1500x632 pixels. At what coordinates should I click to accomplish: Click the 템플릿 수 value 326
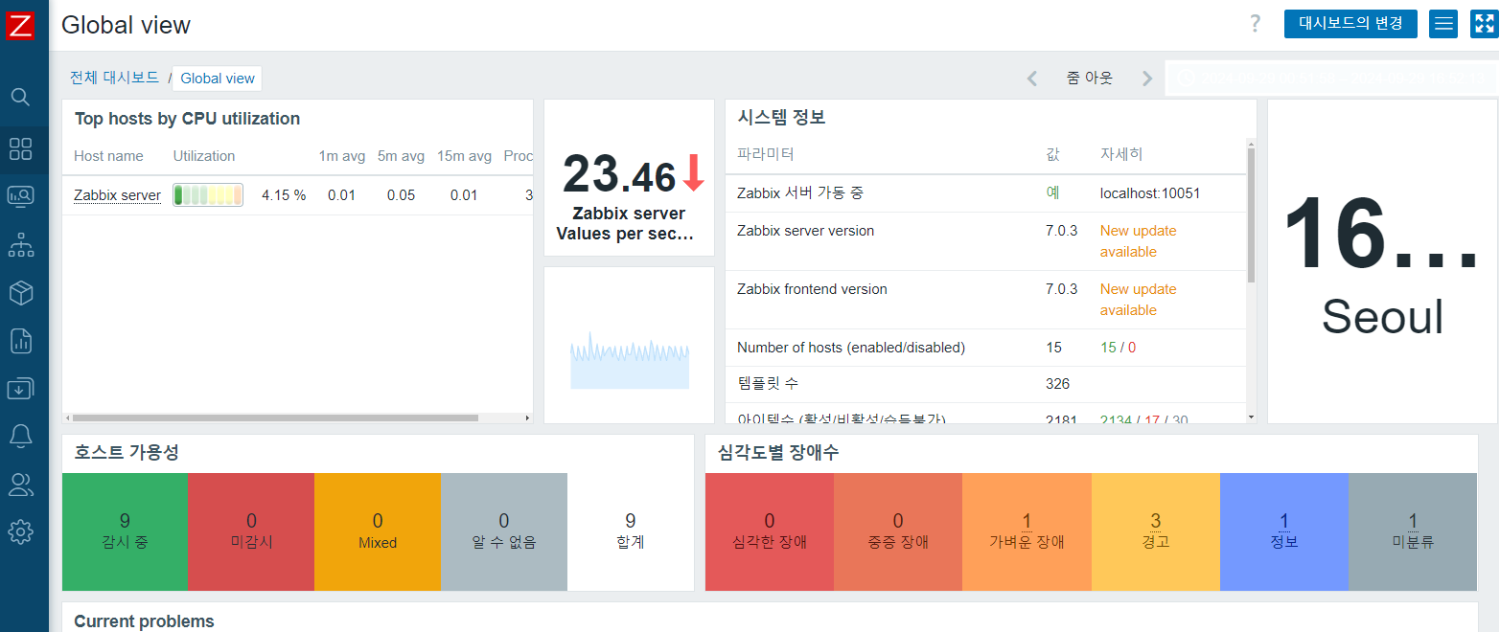click(x=1057, y=384)
